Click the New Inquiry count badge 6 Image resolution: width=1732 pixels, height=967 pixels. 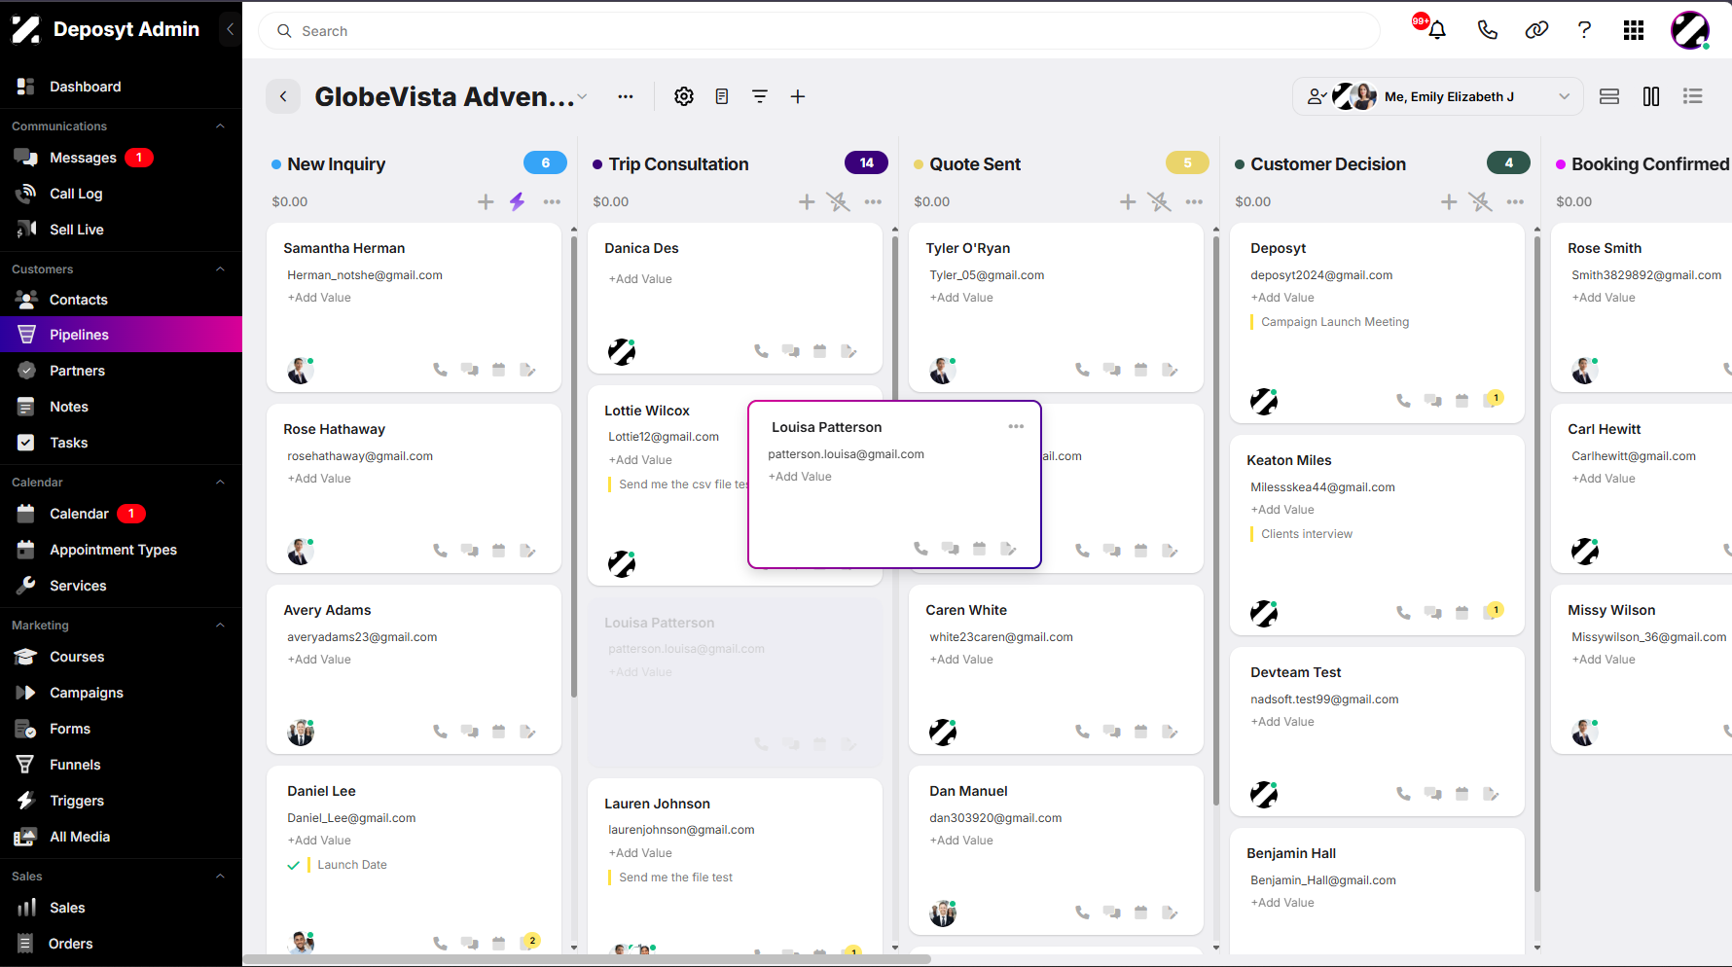pos(545,163)
